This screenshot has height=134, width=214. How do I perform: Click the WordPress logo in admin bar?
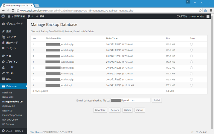pos(3,16)
